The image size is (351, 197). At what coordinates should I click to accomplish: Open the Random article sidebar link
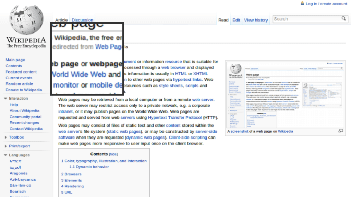(19, 84)
